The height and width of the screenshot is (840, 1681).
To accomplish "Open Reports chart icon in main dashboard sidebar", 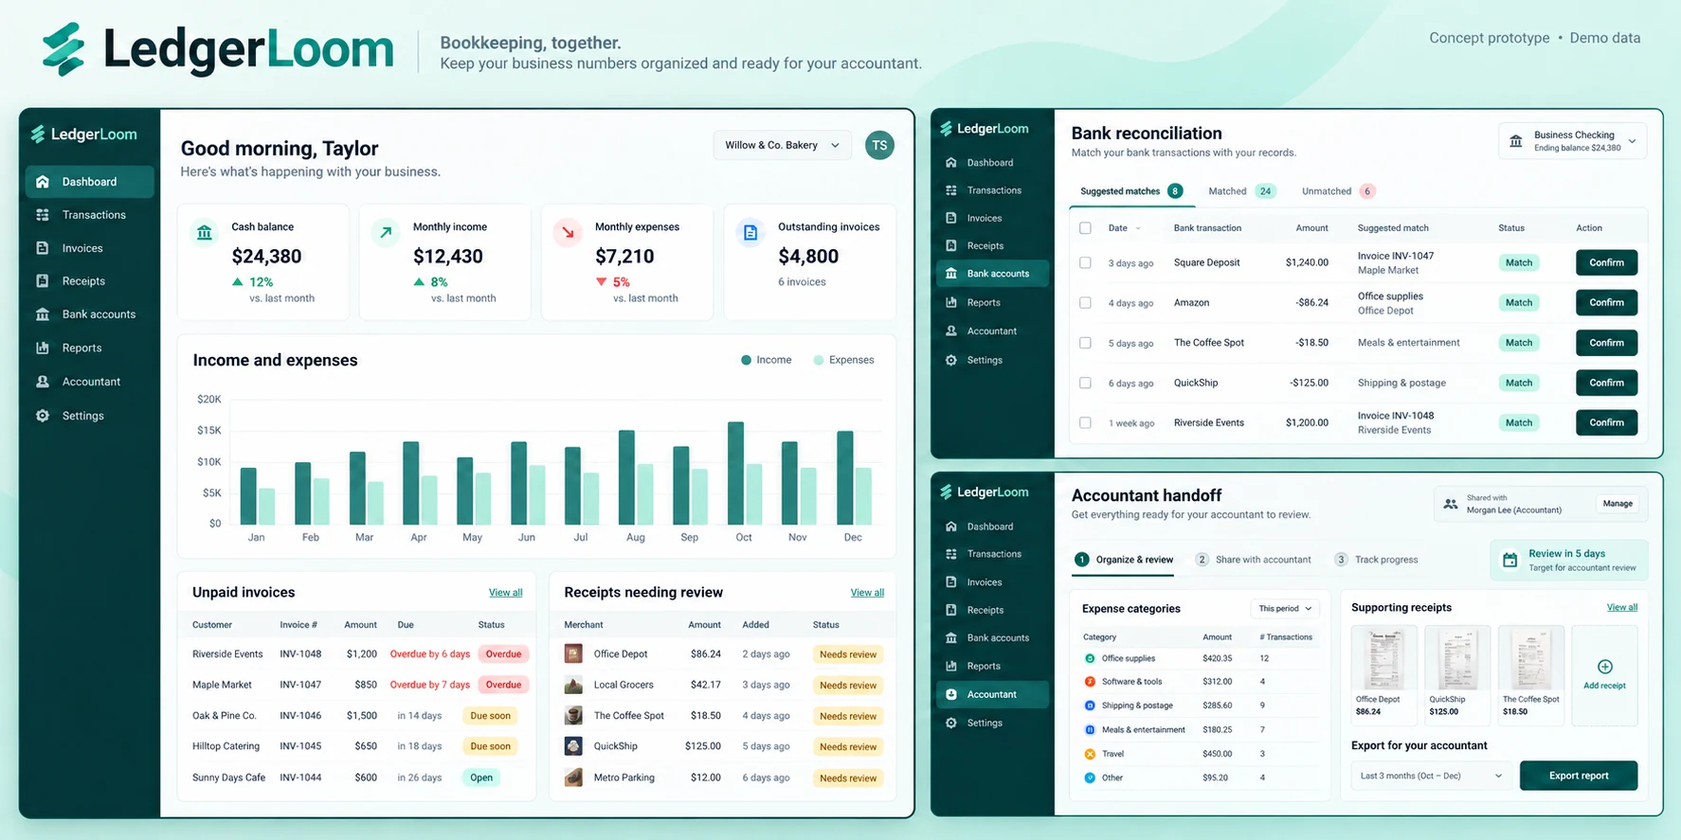I will pyautogui.click(x=43, y=348).
